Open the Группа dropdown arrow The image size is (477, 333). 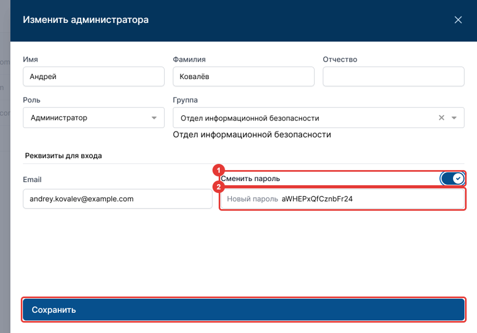coord(454,118)
